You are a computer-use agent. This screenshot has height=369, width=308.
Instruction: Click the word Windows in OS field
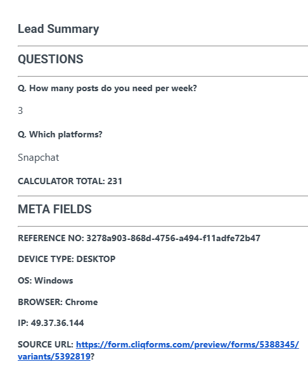(x=54, y=280)
